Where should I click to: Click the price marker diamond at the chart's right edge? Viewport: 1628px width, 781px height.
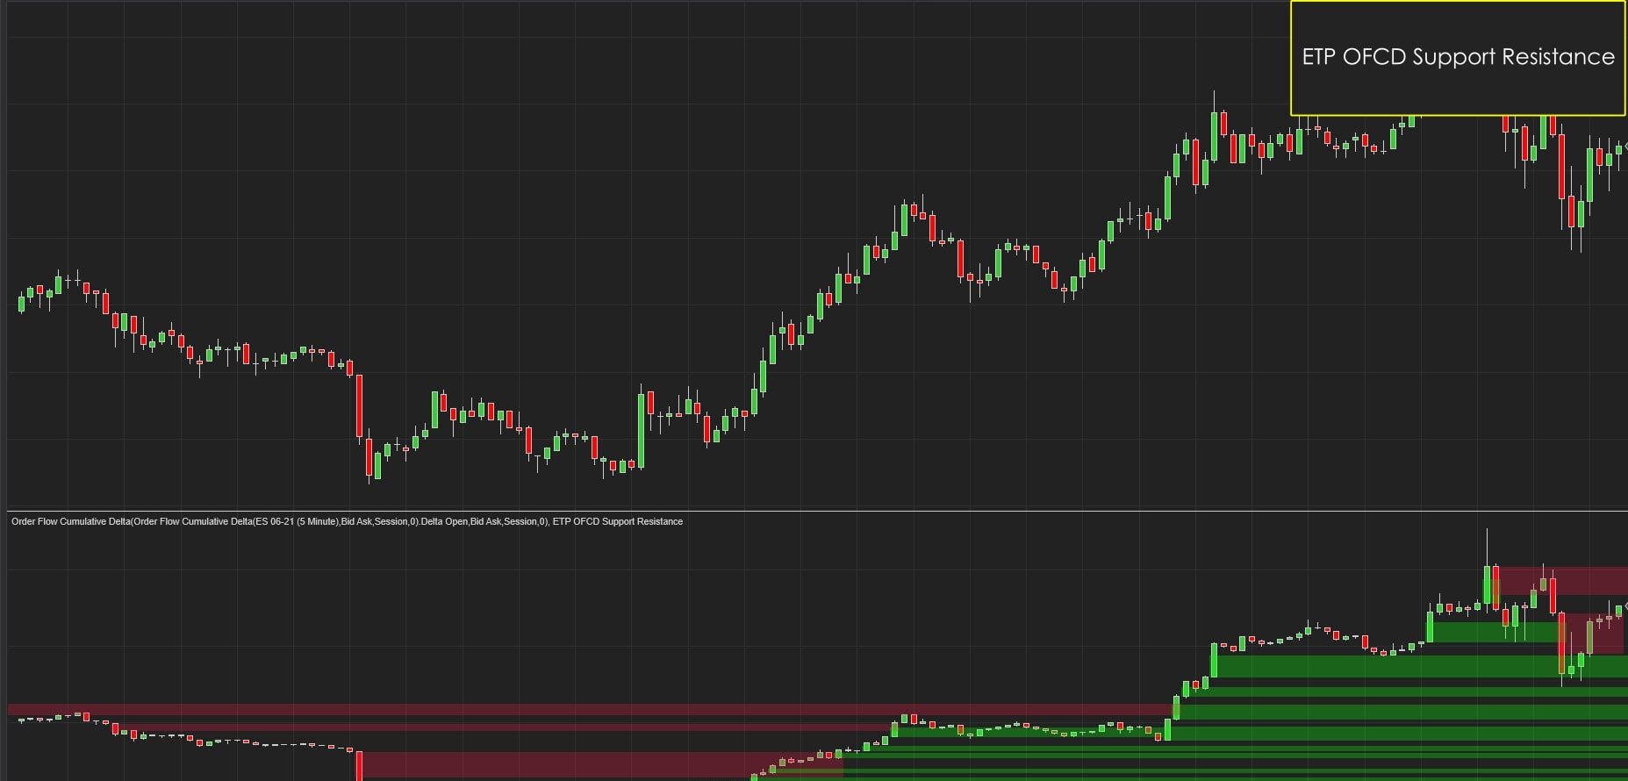click(x=1625, y=147)
